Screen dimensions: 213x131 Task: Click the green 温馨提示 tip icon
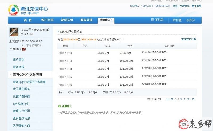(59, 106)
